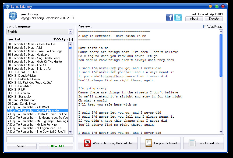The height and width of the screenshot is (158, 233).
Task: Click the lyric list scroll up arrow
Action: tap(70, 44)
